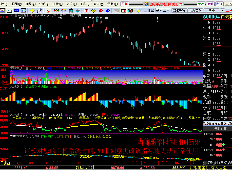Click the grey clipboard notes icon
Image resolution: width=232 pixels, height=170 pixels.
click(x=117, y=10)
